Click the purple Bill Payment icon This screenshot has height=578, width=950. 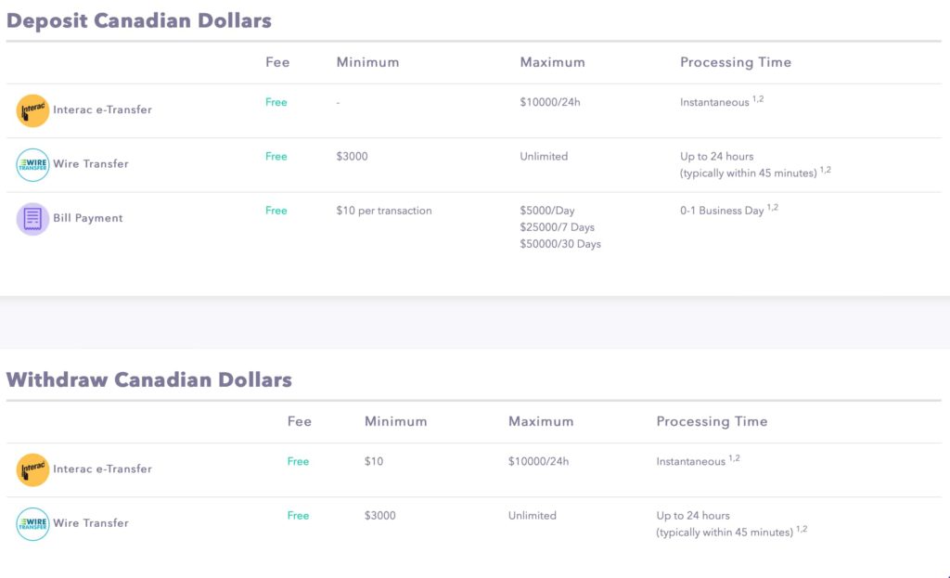click(x=32, y=219)
